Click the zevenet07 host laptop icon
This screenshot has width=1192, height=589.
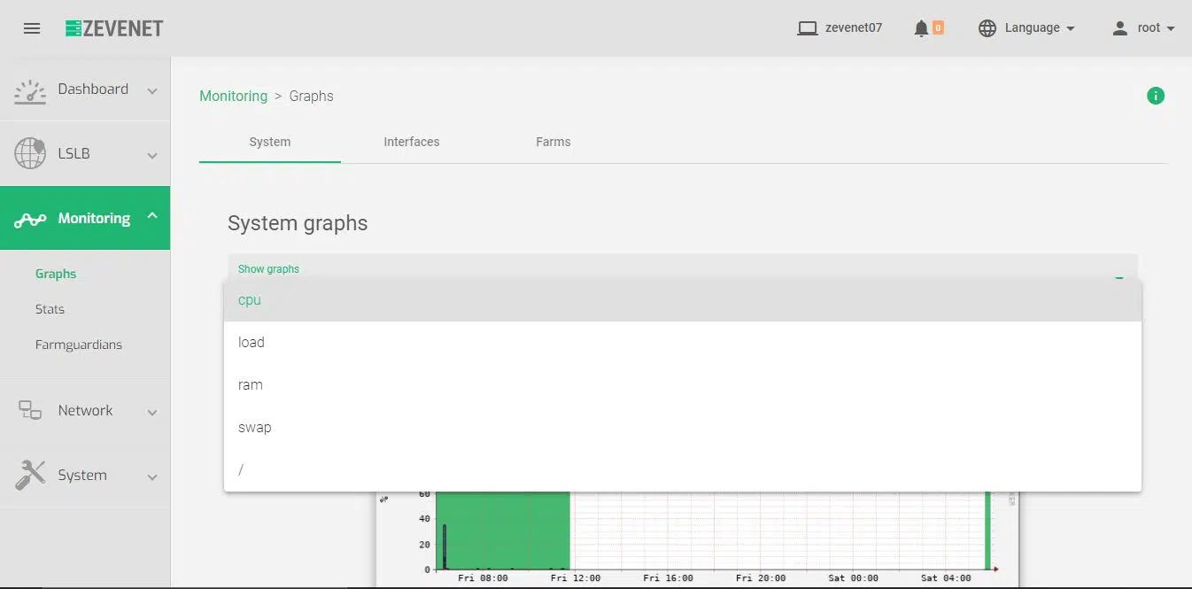click(x=807, y=28)
